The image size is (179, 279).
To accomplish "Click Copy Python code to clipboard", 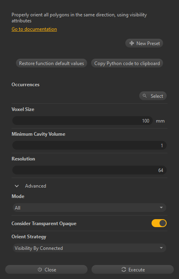I will coord(127,63).
